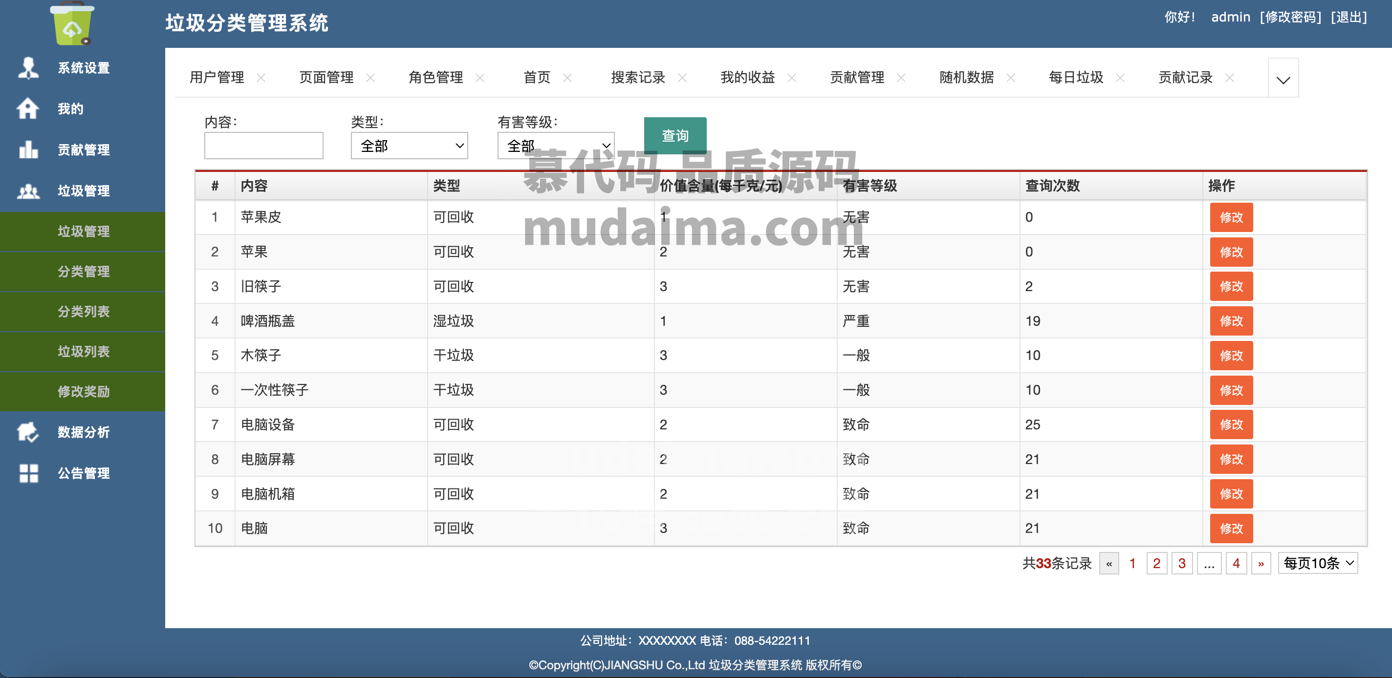
Task: Open 垃圾管理 submenu item
Action: point(83,232)
